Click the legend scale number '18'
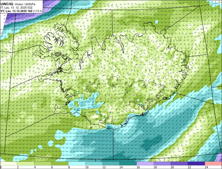 pos(155,167)
